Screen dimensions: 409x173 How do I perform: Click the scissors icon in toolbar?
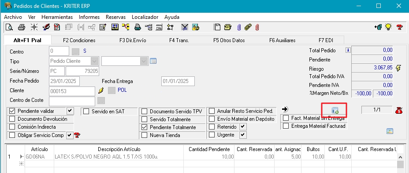185,27
